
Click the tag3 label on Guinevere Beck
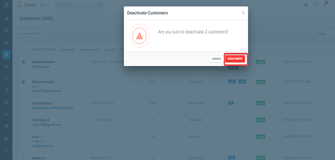pyautogui.click(x=242, y=81)
